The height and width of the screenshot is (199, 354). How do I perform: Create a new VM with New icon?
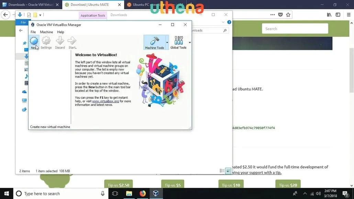(34, 43)
